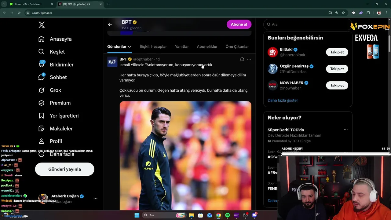Click install app icon in address bar
Image resolution: width=391 pixels, height=220 pixels.
tap(330, 13)
